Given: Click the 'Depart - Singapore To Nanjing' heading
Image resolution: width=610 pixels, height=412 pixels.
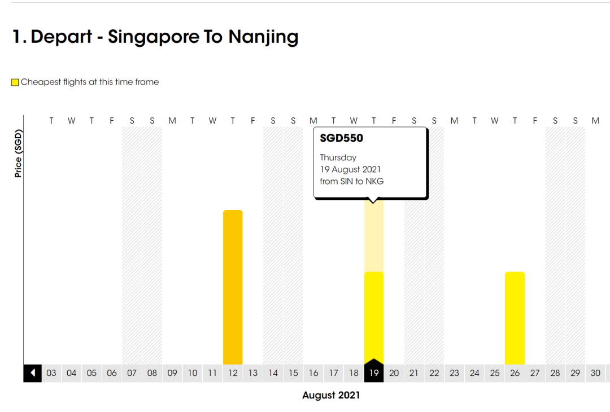Looking at the screenshot, I should tap(164, 37).
